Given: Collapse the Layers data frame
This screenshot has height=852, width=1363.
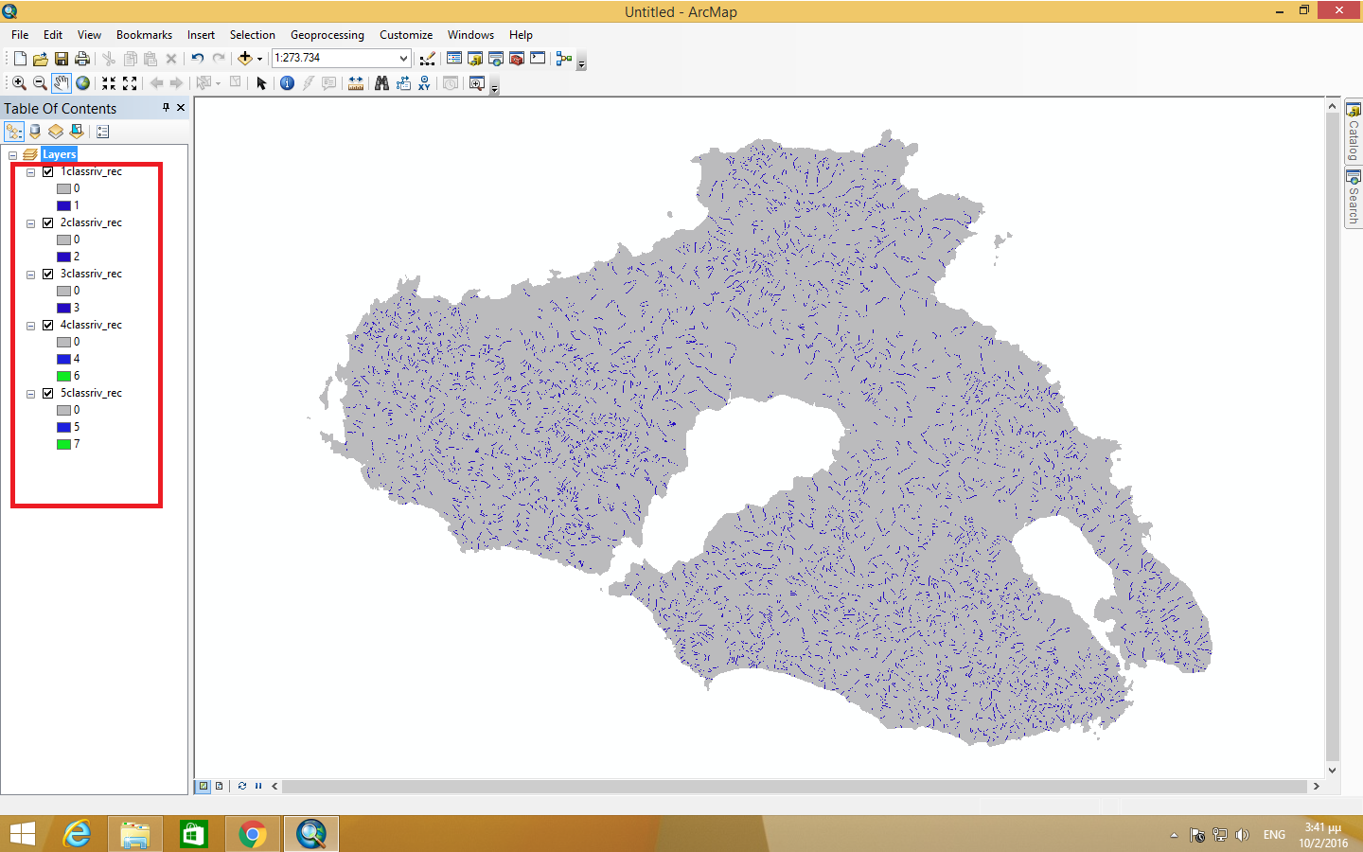Looking at the screenshot, I should pyautogui.click(x=12, y=155).
